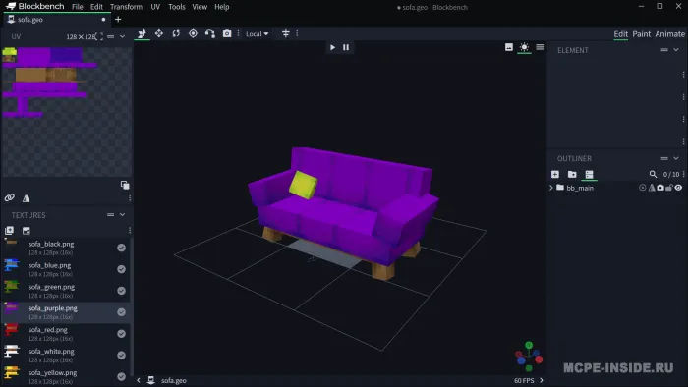Click the Outliner search magnifier icon

coord(653,175)
